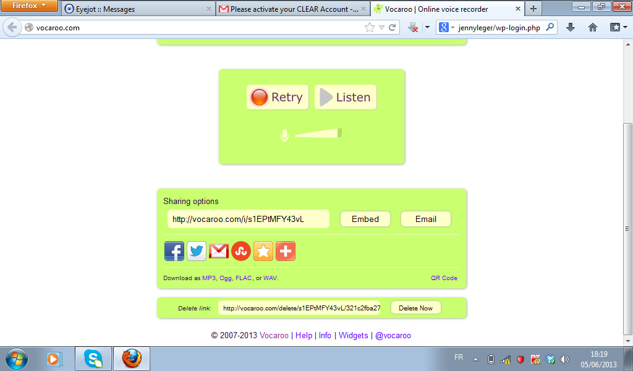The image size is (633, 371).
Task: Open Skype from the taskbar
Action: click(x=93, y=359)
